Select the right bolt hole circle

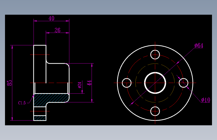[x=183, y=83]
